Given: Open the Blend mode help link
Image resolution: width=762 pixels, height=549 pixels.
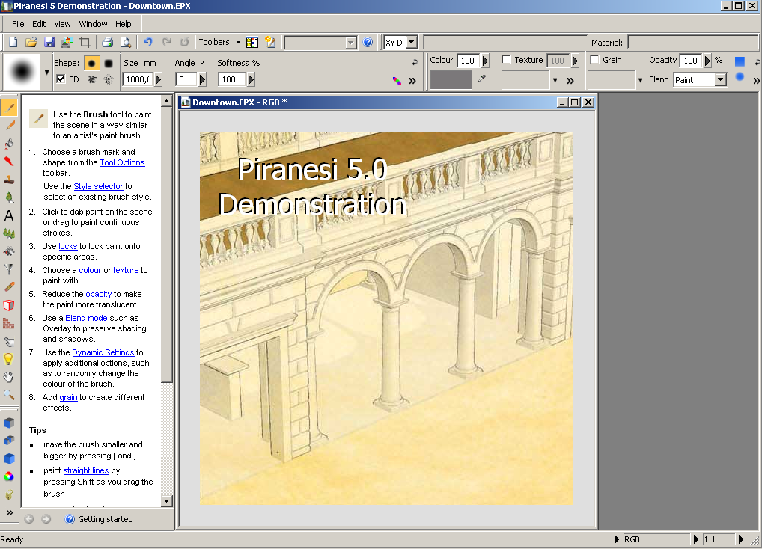Looking at the screenshot, I should tap(87, 319).
